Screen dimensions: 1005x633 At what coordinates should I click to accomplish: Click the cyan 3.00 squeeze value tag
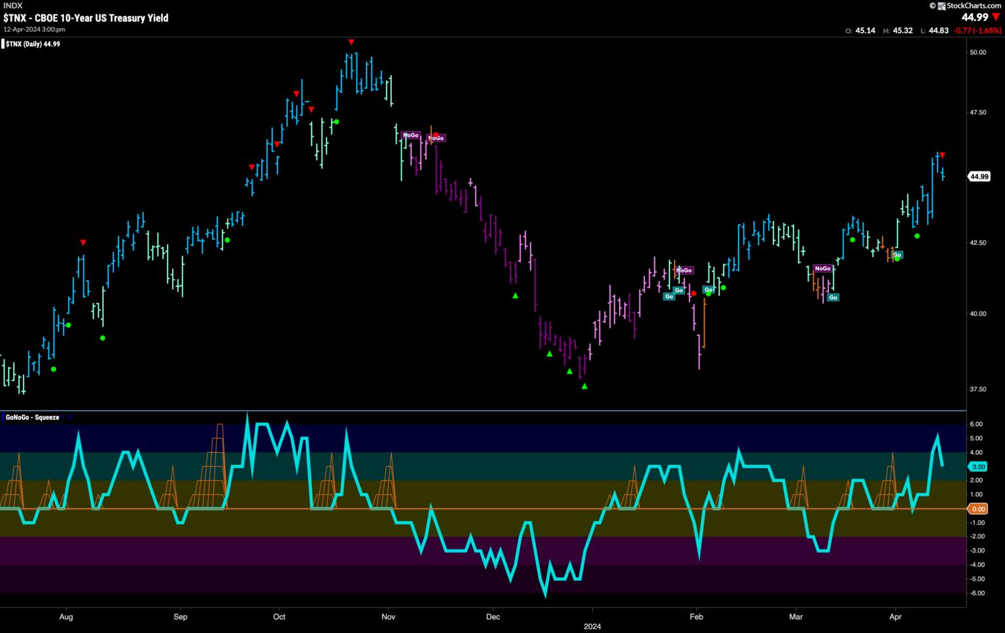[978, 467]
